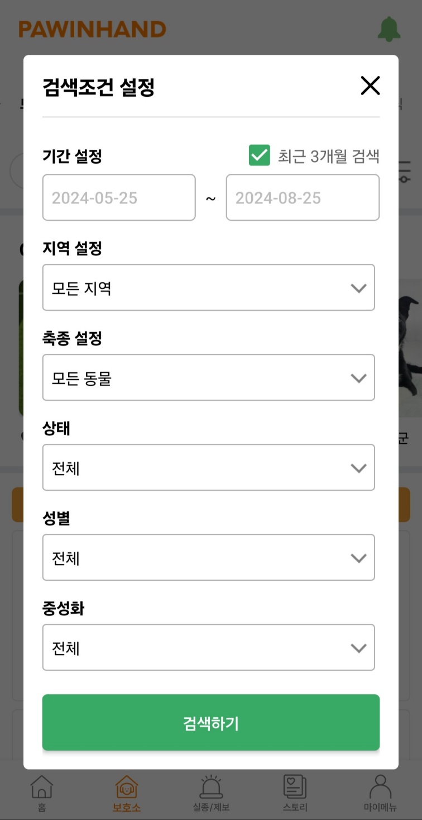Click the 2024-05-25 start date field

point(118,197)
